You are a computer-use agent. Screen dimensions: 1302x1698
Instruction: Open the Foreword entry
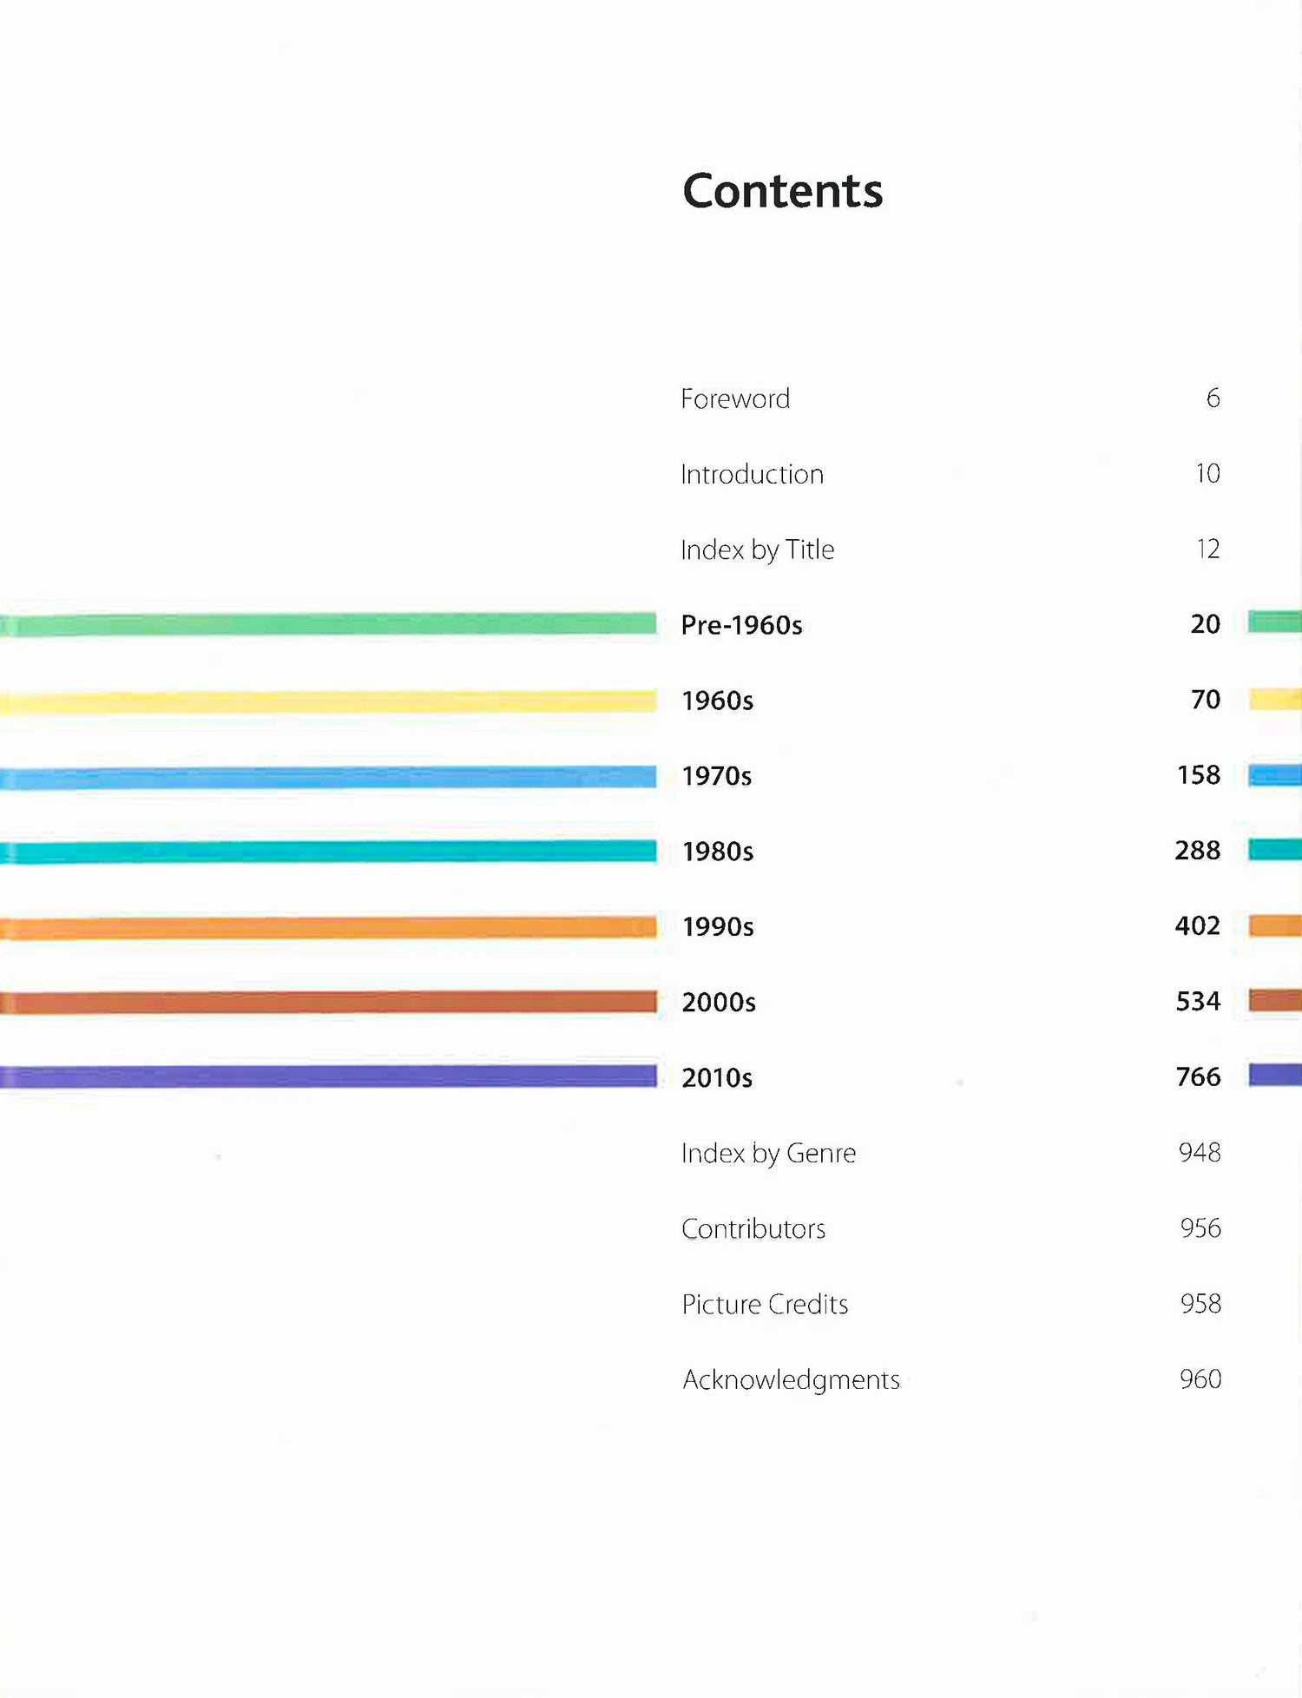(x=735, y=398)
